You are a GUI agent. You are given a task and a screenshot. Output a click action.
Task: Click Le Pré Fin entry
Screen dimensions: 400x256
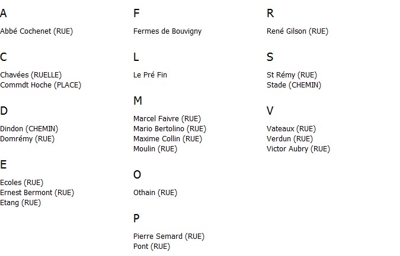pyautogui.click(x=150, y=75)
